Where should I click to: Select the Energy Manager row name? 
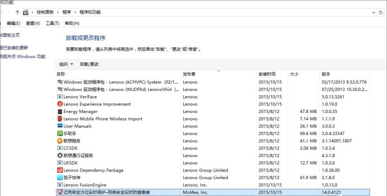(81, 111)
